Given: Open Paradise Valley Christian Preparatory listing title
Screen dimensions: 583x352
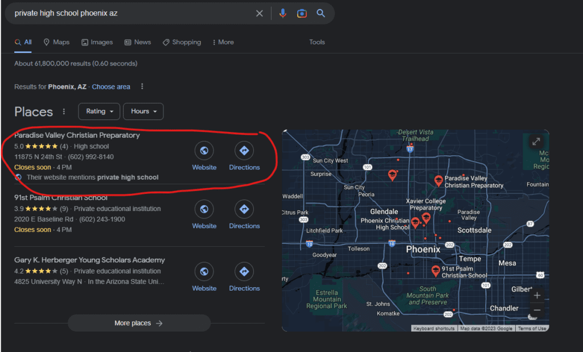Looking at the screenshot, I should (x=77, y=135).
